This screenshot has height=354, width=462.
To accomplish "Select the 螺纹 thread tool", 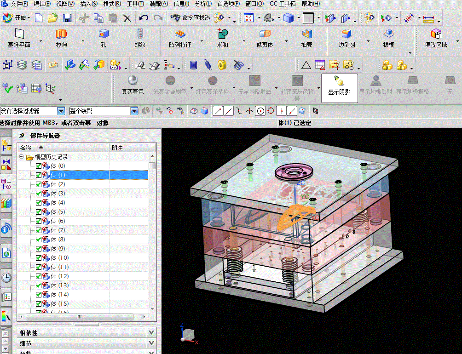I will pos(140,38).
